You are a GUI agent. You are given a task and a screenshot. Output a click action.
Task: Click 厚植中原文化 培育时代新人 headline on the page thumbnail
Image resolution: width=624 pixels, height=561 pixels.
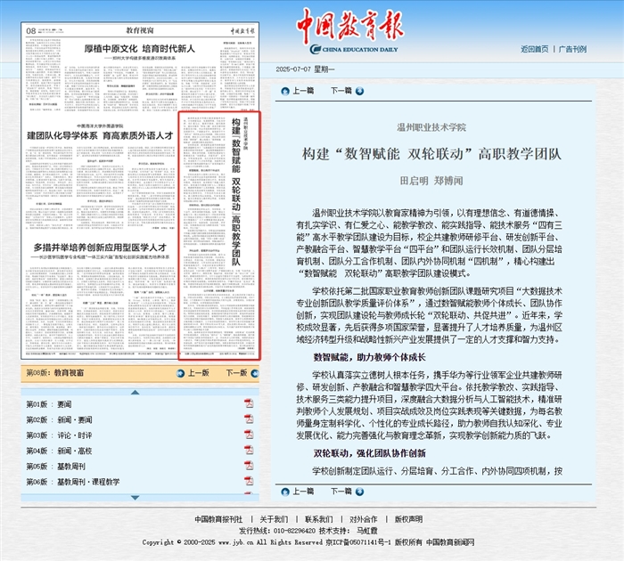139,49
